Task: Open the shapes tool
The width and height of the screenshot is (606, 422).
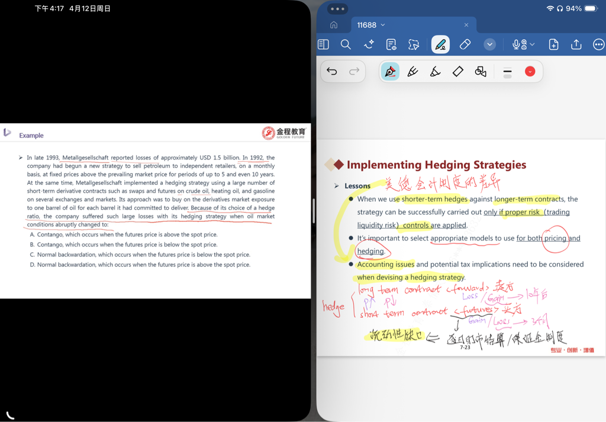Action: point(481,72)
